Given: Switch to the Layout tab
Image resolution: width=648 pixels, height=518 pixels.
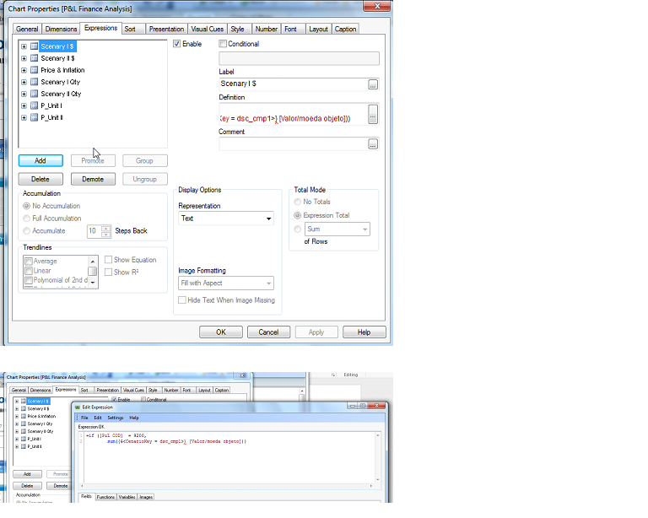Looking at the screenshot, I should point(318,29).
